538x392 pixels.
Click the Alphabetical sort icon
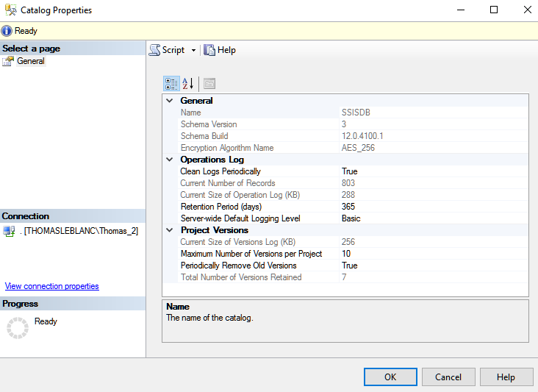pos(187,84)
